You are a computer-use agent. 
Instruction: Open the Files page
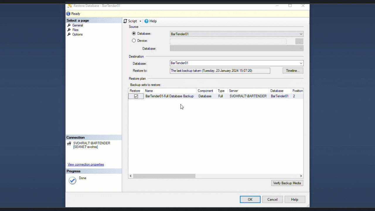[x=75, y=30]
